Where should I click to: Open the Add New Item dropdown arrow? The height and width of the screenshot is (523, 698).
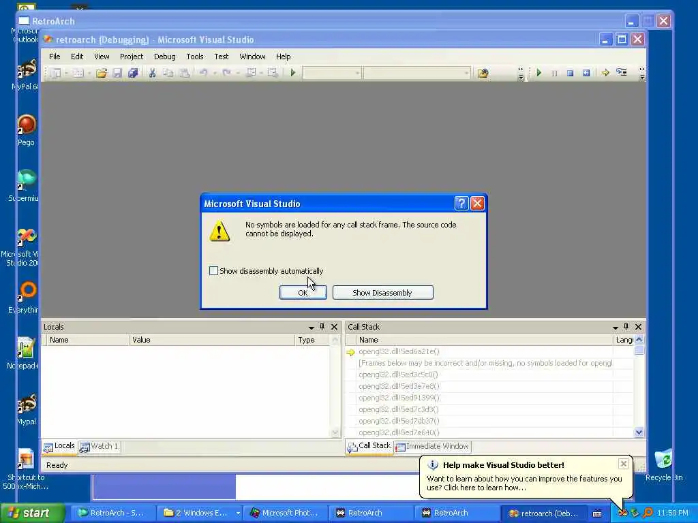[89, 73]
